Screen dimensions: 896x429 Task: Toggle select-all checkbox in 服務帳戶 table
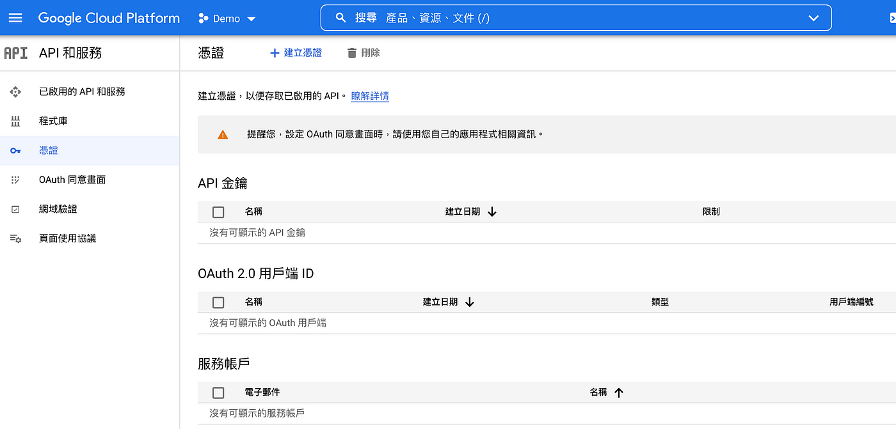point(218,393)
